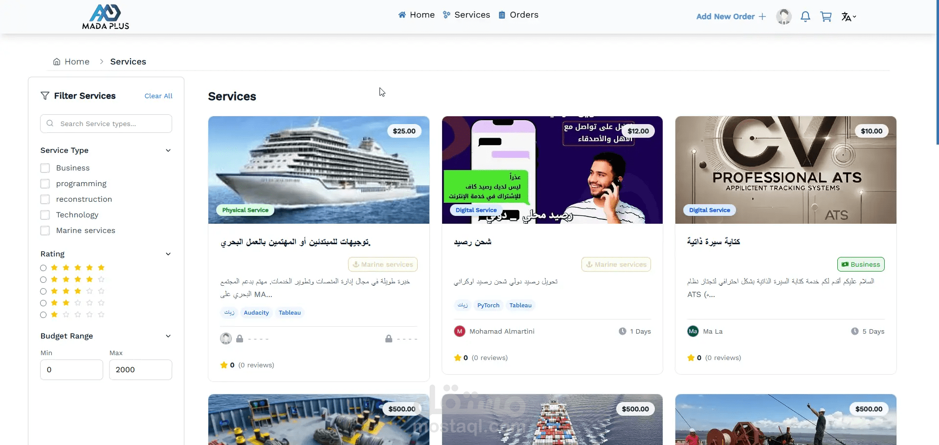
Task: Open the notifications bell icon
Action: coord(805,17)
